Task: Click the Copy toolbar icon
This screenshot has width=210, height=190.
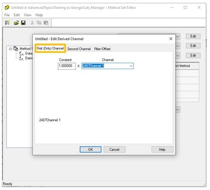Action: [x=39, y=23]
